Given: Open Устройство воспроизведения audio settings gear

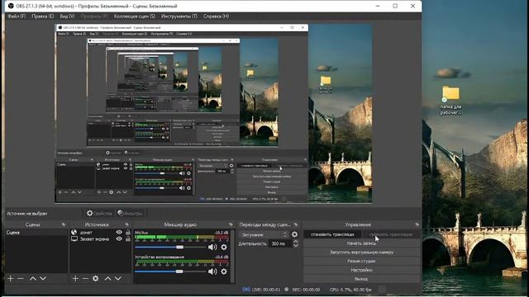Looking at the screenshot, I should click(x=224, y=271).
